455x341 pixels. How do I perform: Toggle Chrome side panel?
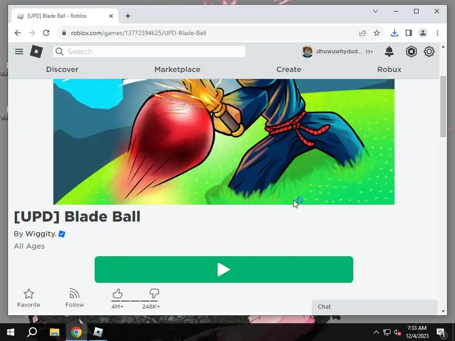point(409,33)
